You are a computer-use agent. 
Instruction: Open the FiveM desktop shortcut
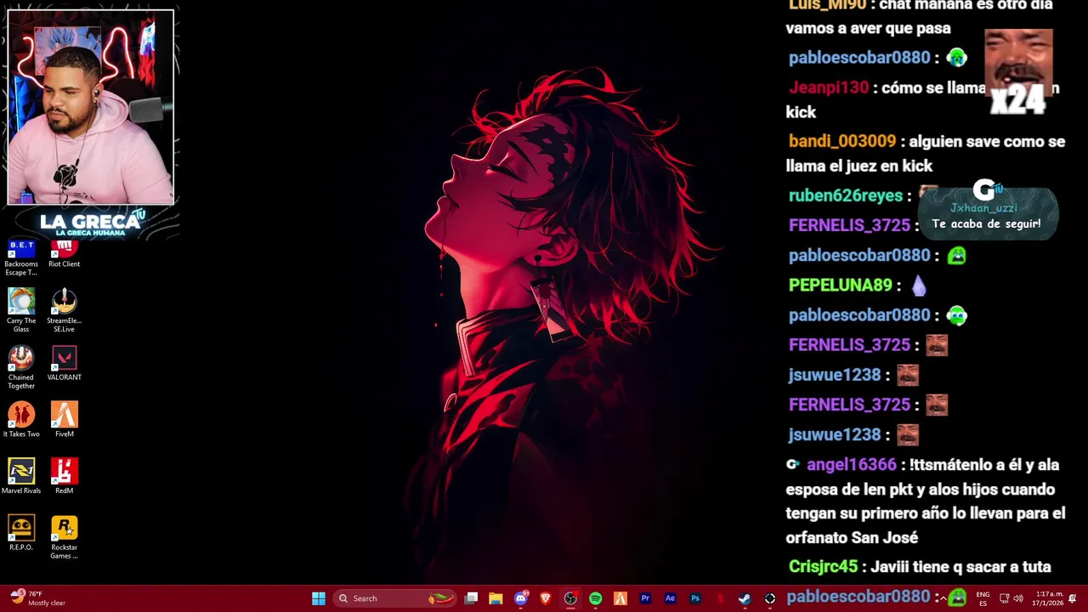tap(64, 420)
